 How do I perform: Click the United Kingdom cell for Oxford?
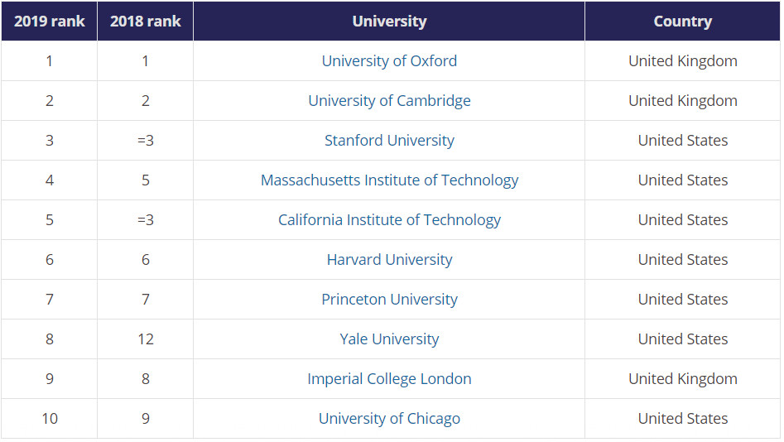(x=682, y=61)
